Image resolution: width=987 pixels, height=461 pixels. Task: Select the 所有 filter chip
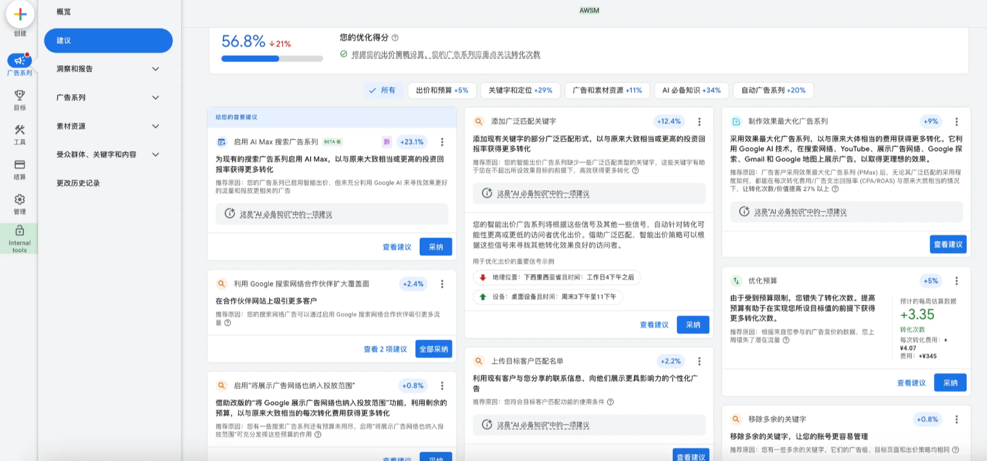[382, 90]
